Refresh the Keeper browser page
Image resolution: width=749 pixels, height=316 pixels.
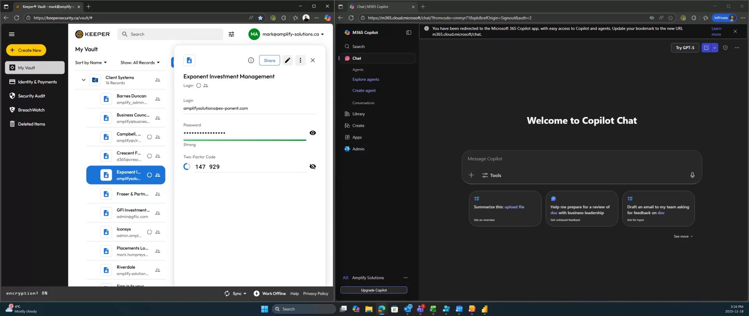pyautogui.click(x=16, y=18)
